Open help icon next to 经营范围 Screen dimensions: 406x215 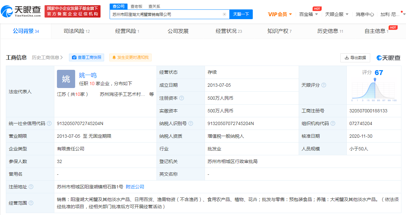[31, 203]
